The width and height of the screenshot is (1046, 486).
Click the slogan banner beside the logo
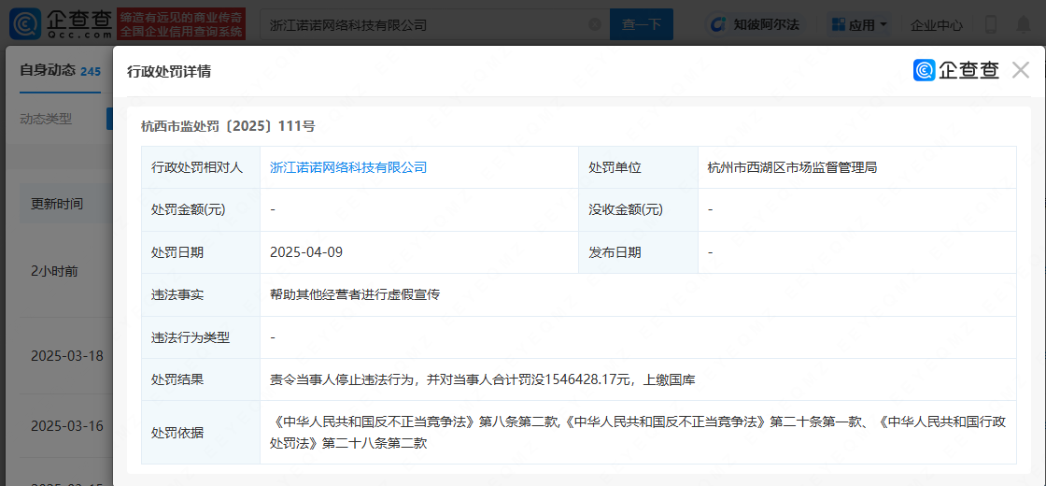click(x=182, y=25)
